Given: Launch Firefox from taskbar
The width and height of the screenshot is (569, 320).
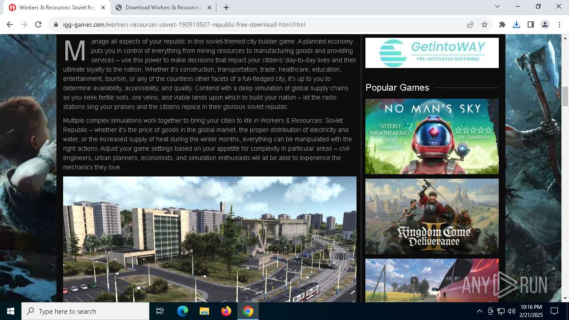Looking at the screenshot, I should point(226,311).
